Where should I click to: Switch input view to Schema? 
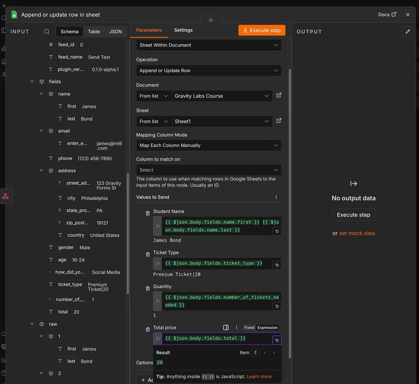70,31
